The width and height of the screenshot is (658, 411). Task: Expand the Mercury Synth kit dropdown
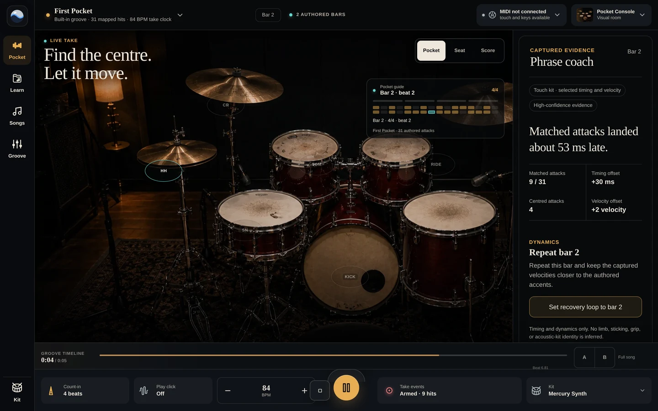click(642, 390)
